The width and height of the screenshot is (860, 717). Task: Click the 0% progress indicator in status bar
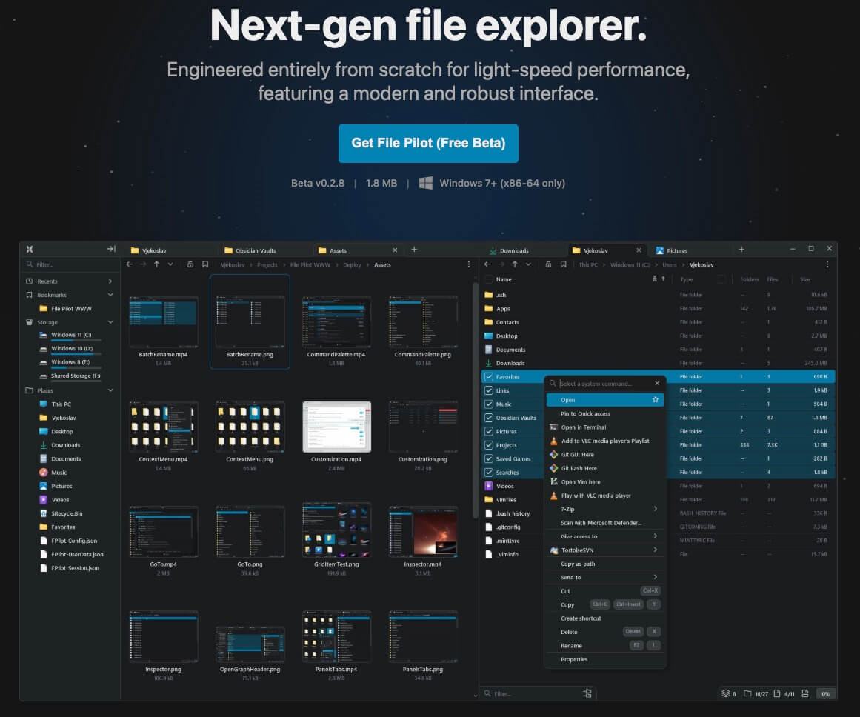(825, 693)
